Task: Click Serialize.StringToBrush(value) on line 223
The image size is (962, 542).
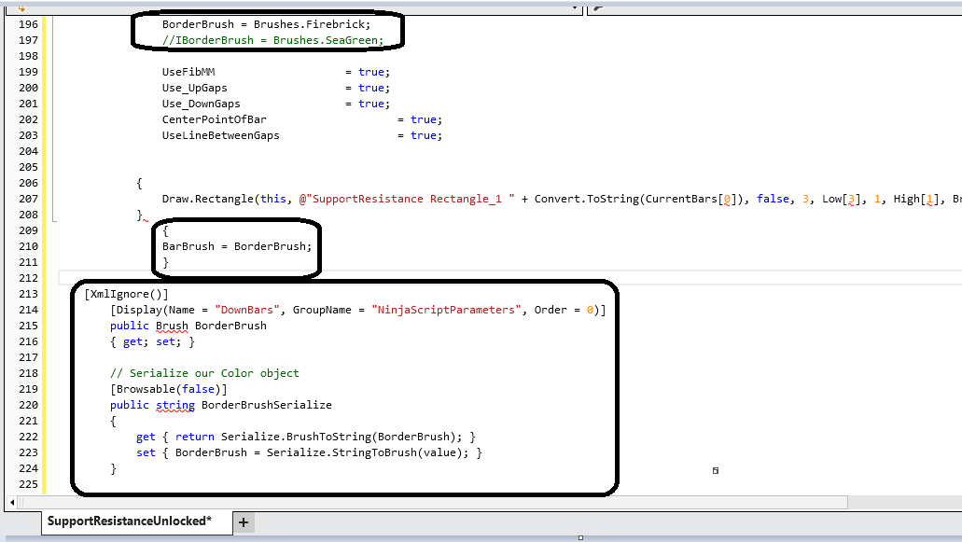Action: [x=365, y=453]
